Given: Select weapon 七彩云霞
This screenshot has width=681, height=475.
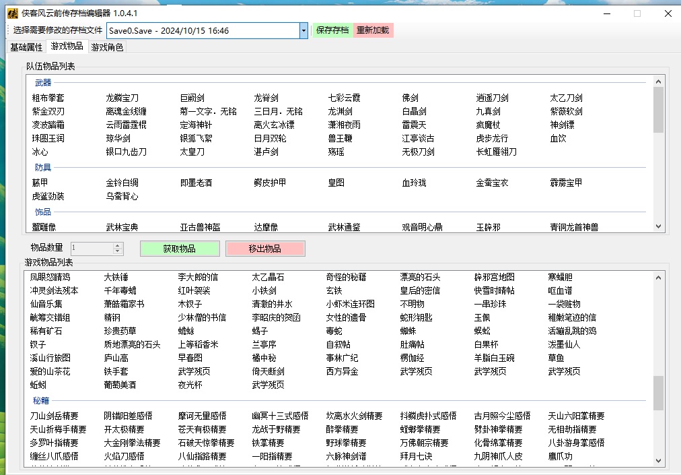Looking at the screenshot, I should coord(345,98).
